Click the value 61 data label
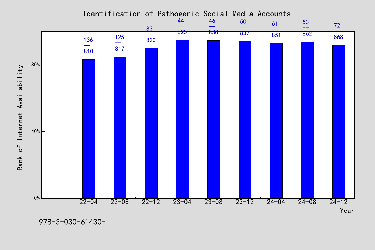Viewport: 375px width, 250px height. click(x=275, y=24)
